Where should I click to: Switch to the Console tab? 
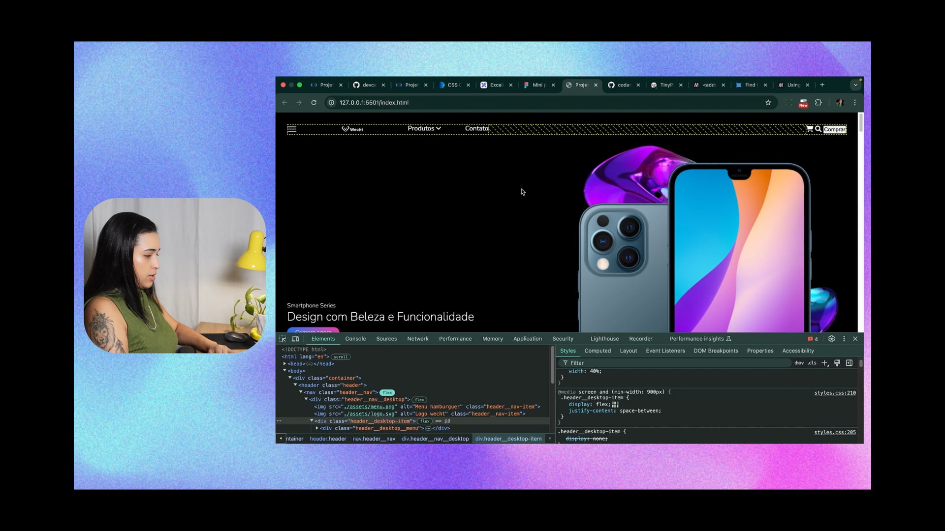355,339
